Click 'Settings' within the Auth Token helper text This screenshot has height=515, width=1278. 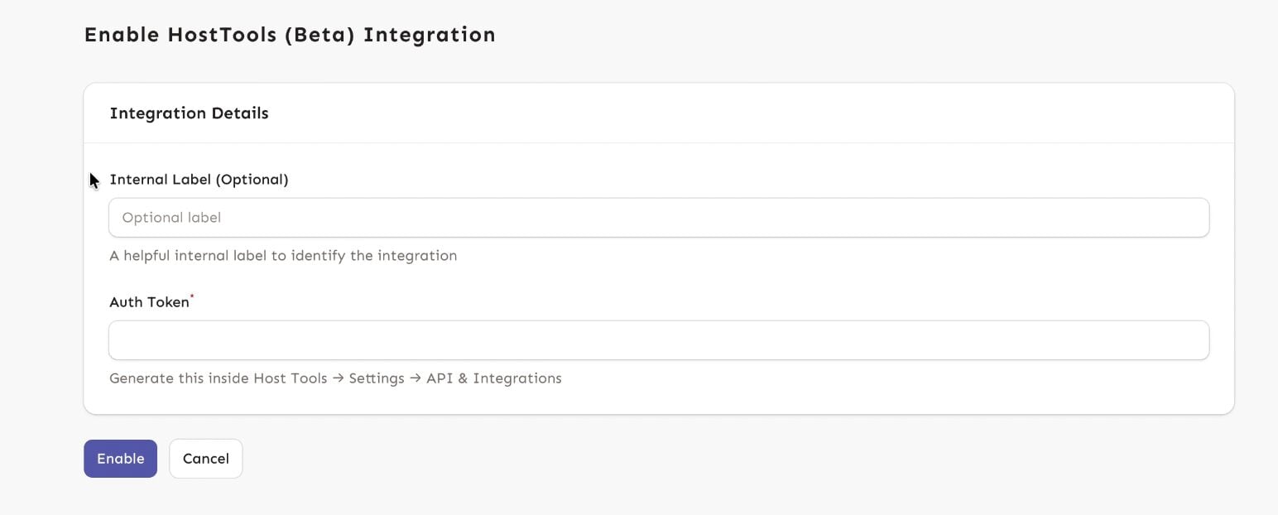click(377, 378)
